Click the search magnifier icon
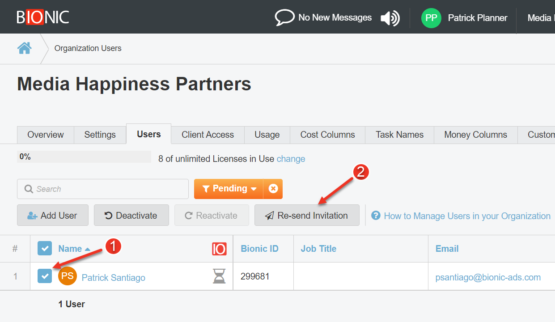Image resolution: width=555 pixels, height=322 pixels. (29, 189)
